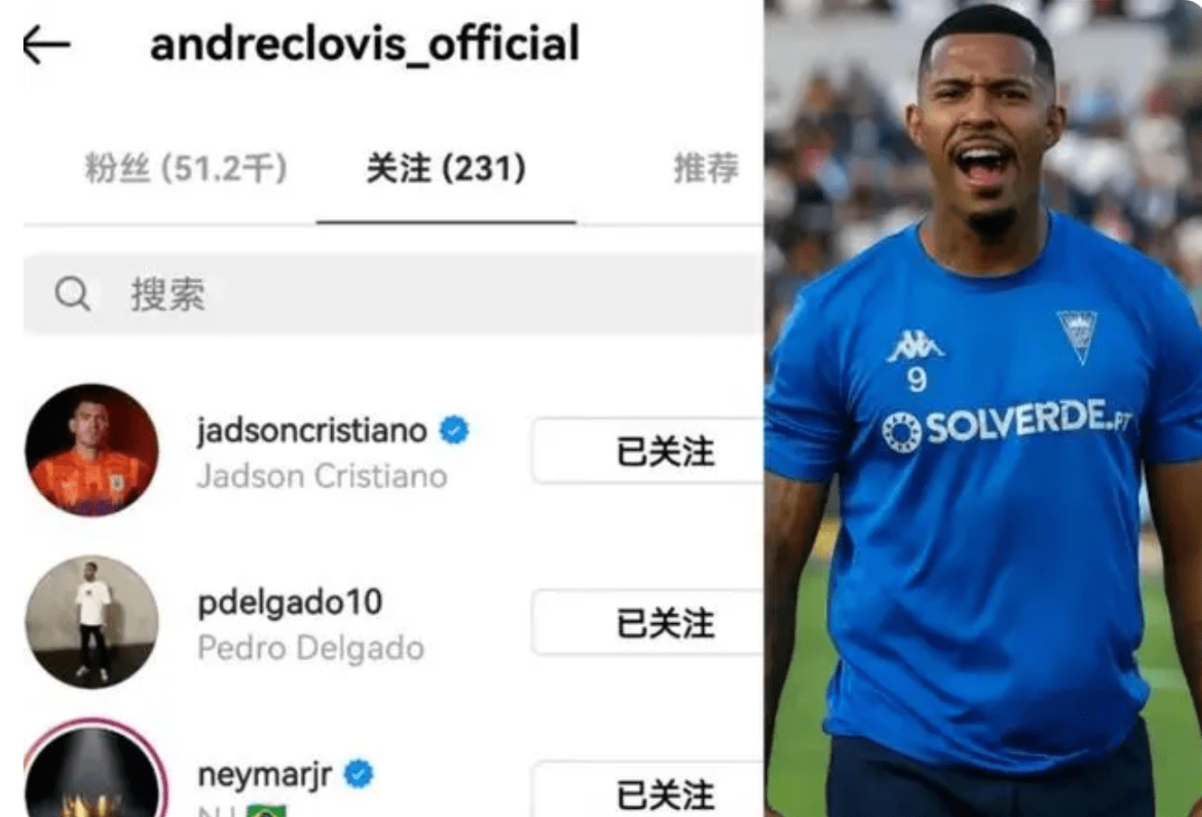Viewport: 1202px width, 817px height.
Task: Open the neymarjr username link
Action: (264, 775)
